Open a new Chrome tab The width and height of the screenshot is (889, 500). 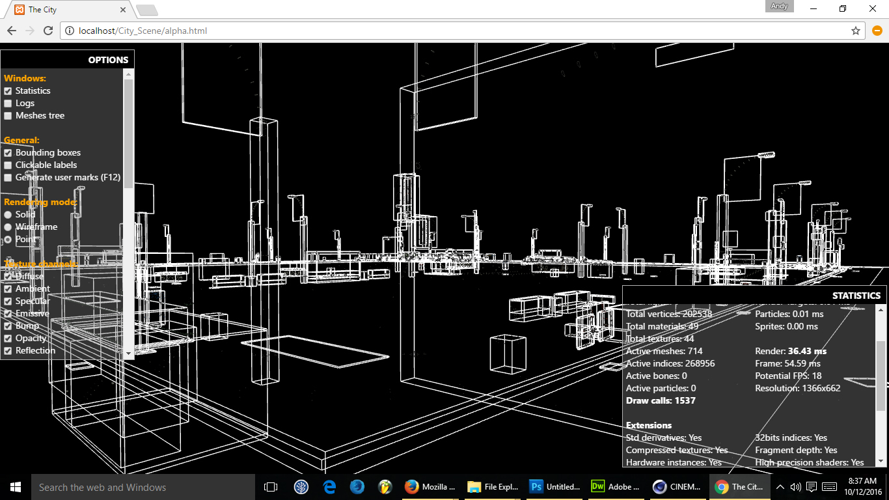click(x=146, y=10)
